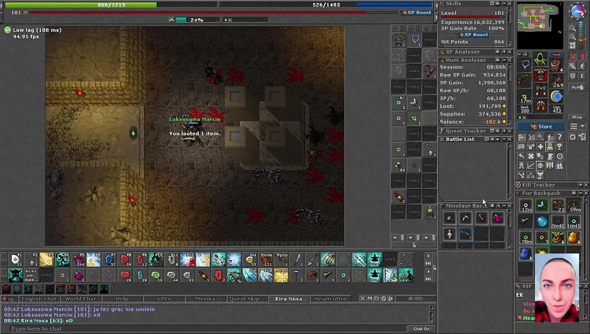This screenshot has height=334, width=590.
Task: Enable offensive fight mode, the red crossed swords
Action: [573, 57]
